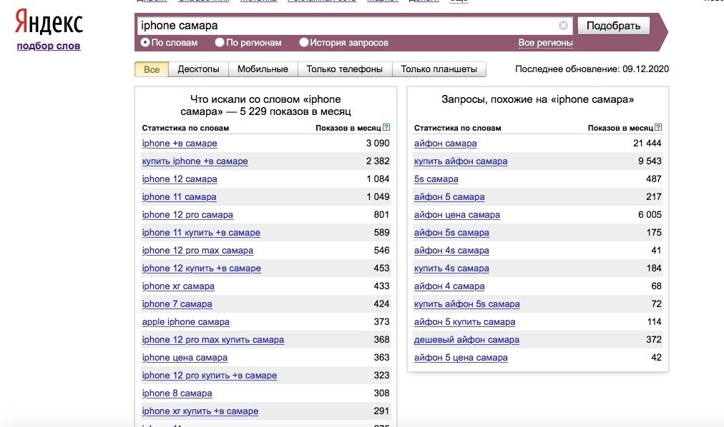Select the По словам radio option
The image size is (724, 427).
pyautogui.click(x=145, y=42)
